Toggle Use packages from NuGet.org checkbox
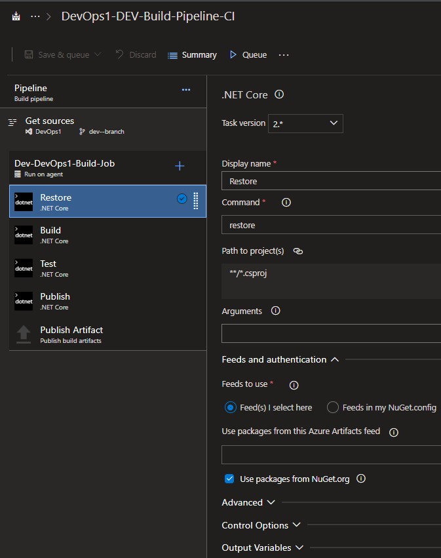 (x=229, y=479)
